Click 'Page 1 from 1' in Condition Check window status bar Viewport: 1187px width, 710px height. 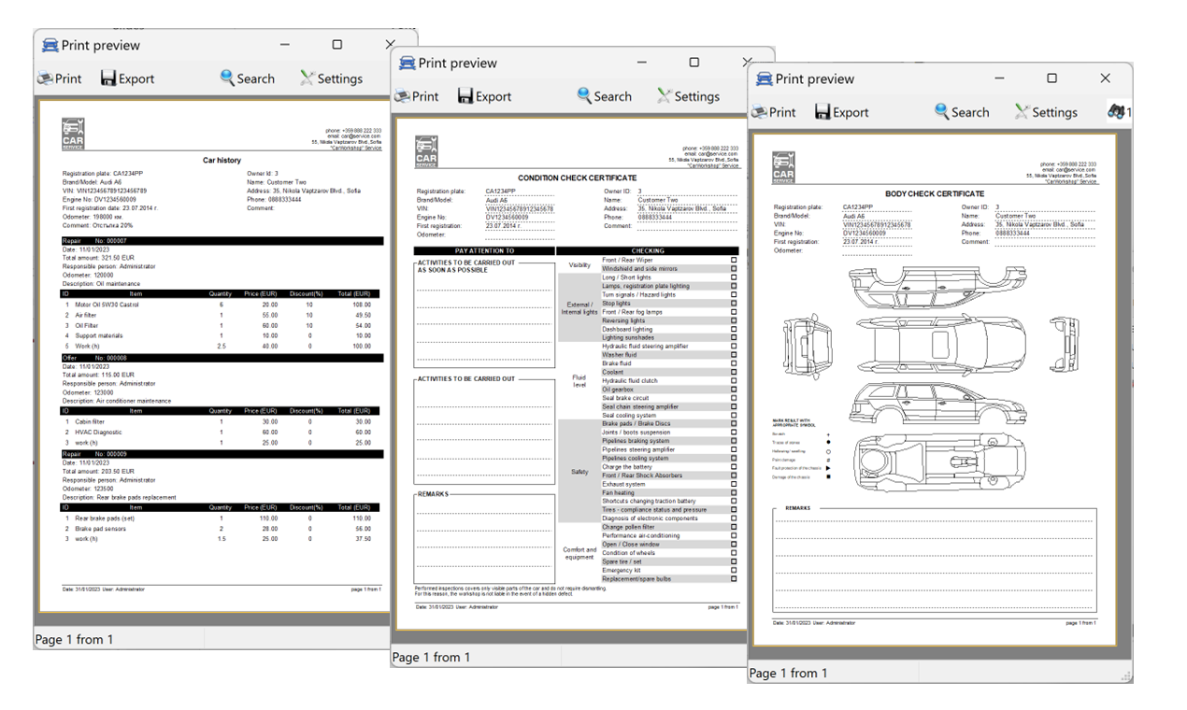coord(432,657)
